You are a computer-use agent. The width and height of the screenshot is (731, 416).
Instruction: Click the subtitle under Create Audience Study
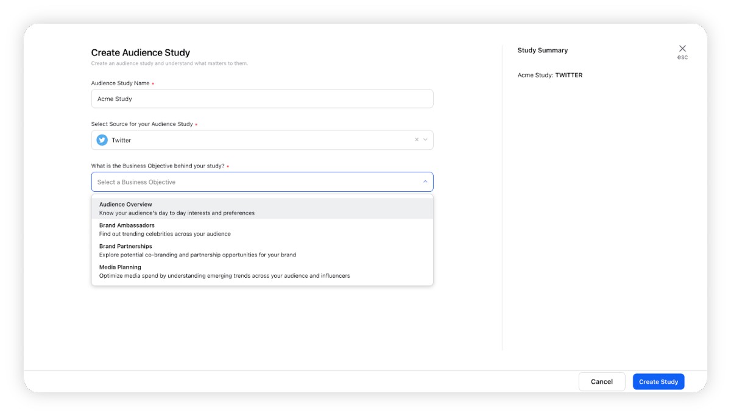pos(170,63)
